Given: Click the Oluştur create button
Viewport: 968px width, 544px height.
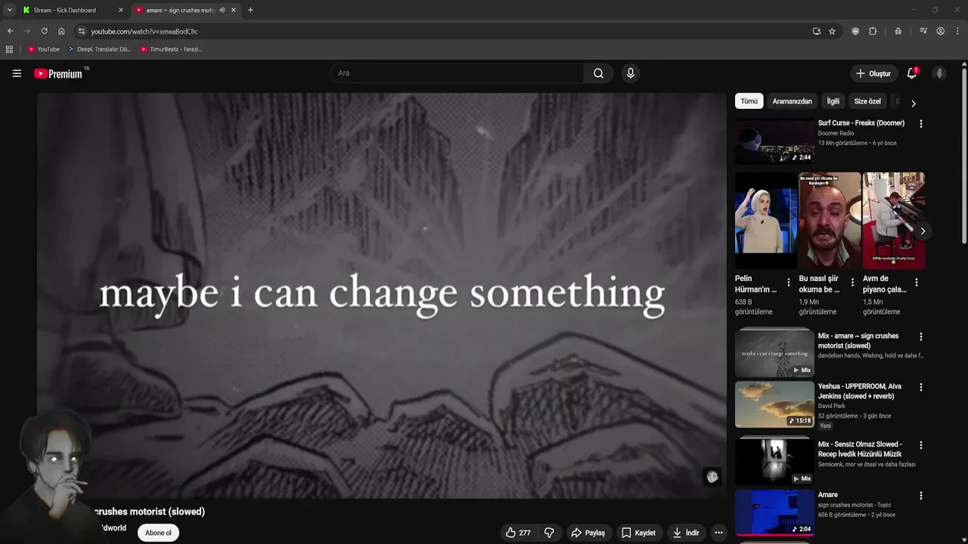Looking at the screenshot, I should coord(873,73).
